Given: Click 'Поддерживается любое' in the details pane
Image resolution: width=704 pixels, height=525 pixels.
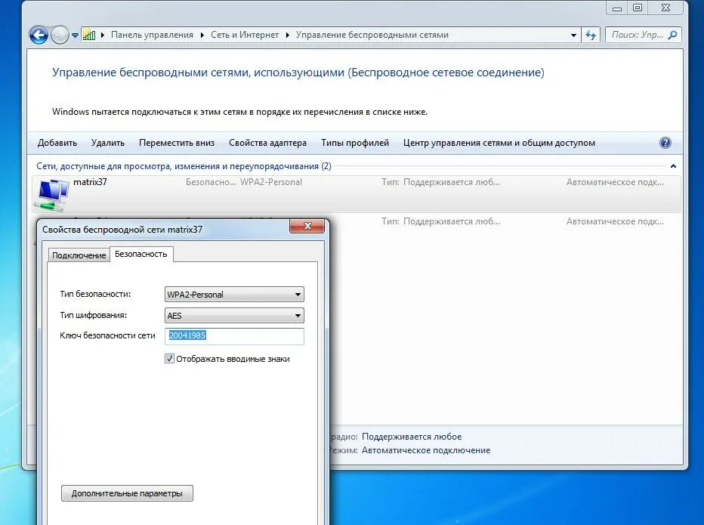Looking at the screenshot, I should point(412,437).
